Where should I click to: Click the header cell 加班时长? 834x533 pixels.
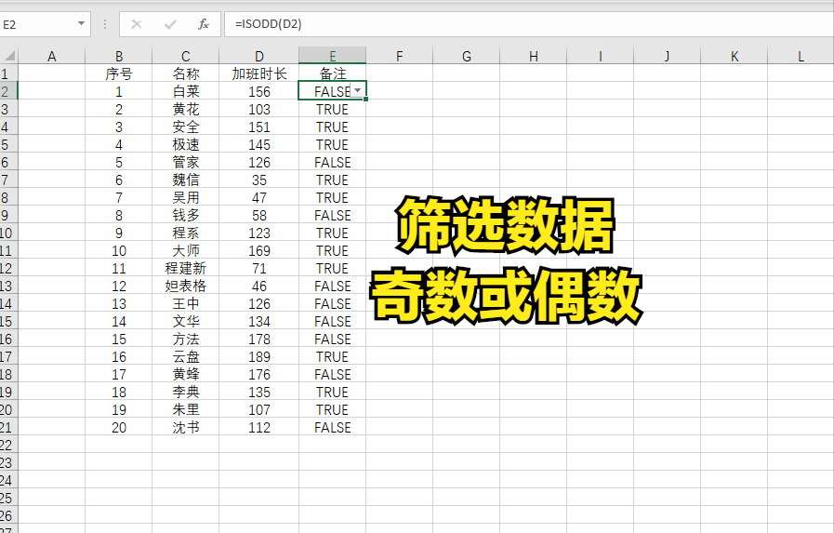click(259, 73)
